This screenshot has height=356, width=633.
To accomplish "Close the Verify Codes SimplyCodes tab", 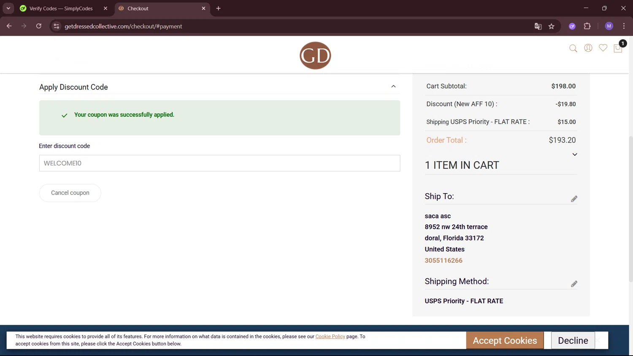I will [105, 8].
